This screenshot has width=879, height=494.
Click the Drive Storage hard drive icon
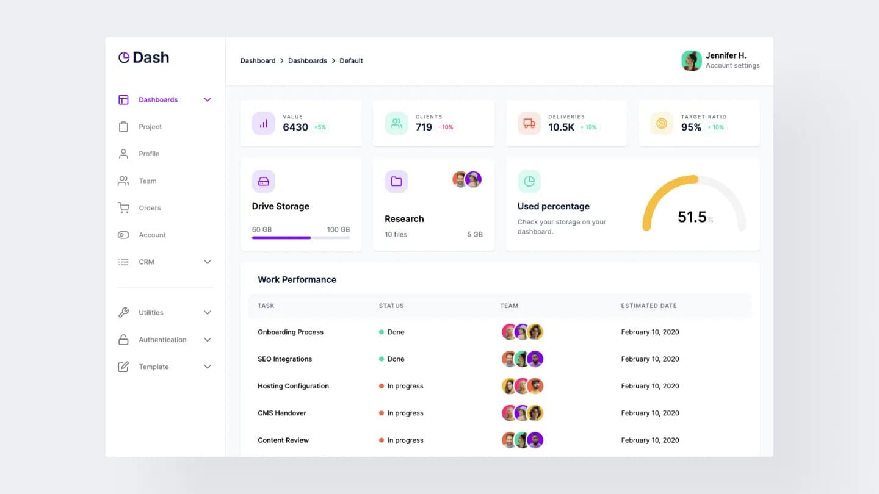[x=264, y=181]
